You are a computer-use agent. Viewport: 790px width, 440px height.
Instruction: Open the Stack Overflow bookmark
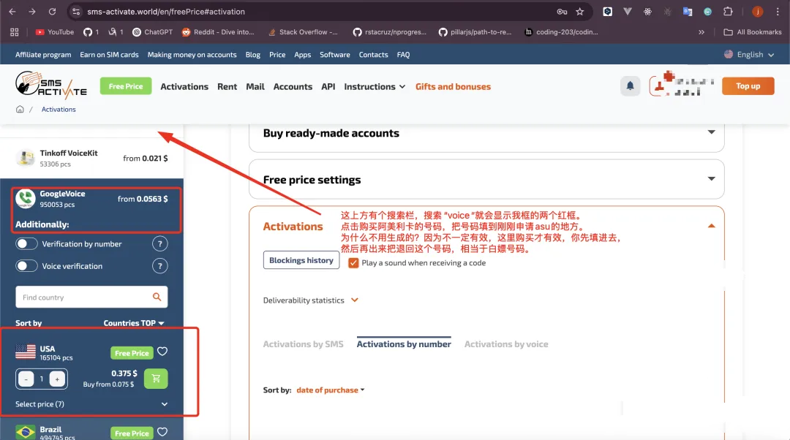pos(302,32)
